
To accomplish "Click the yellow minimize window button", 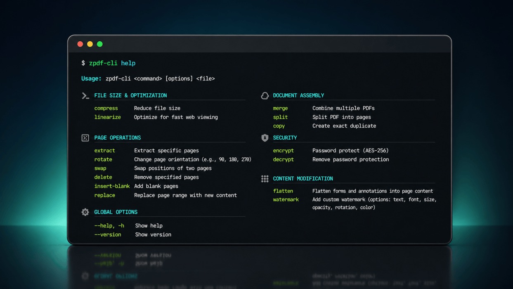I will (90, 44).
